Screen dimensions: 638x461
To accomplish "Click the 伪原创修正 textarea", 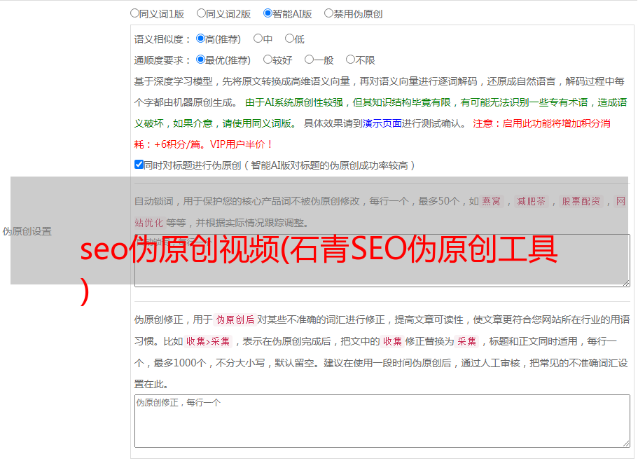I will (x=382, y=421).
